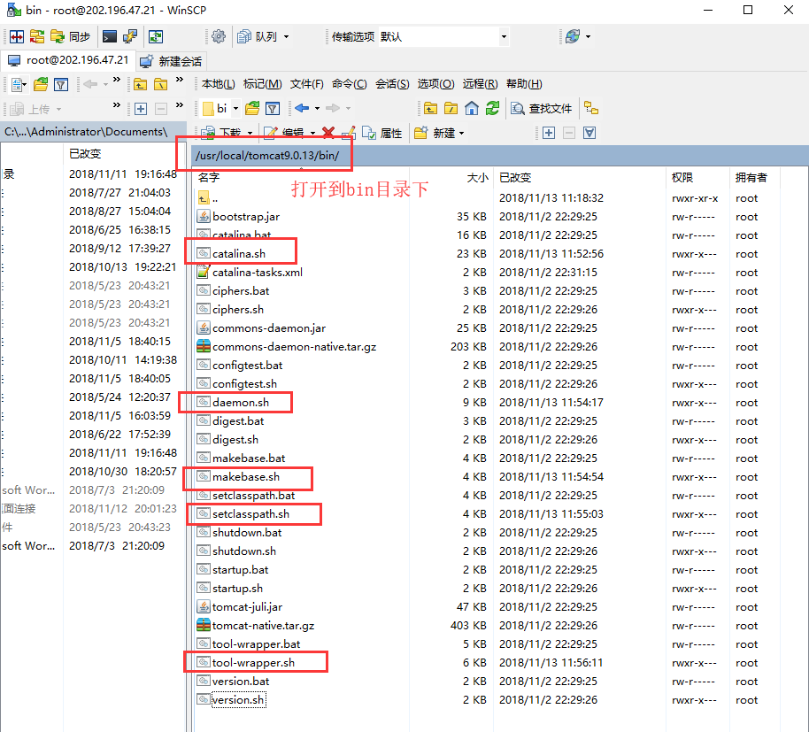Screen dimensions: 809x732
Task: Open the 传输选项 默认 combo box
Action: [443, 36]
